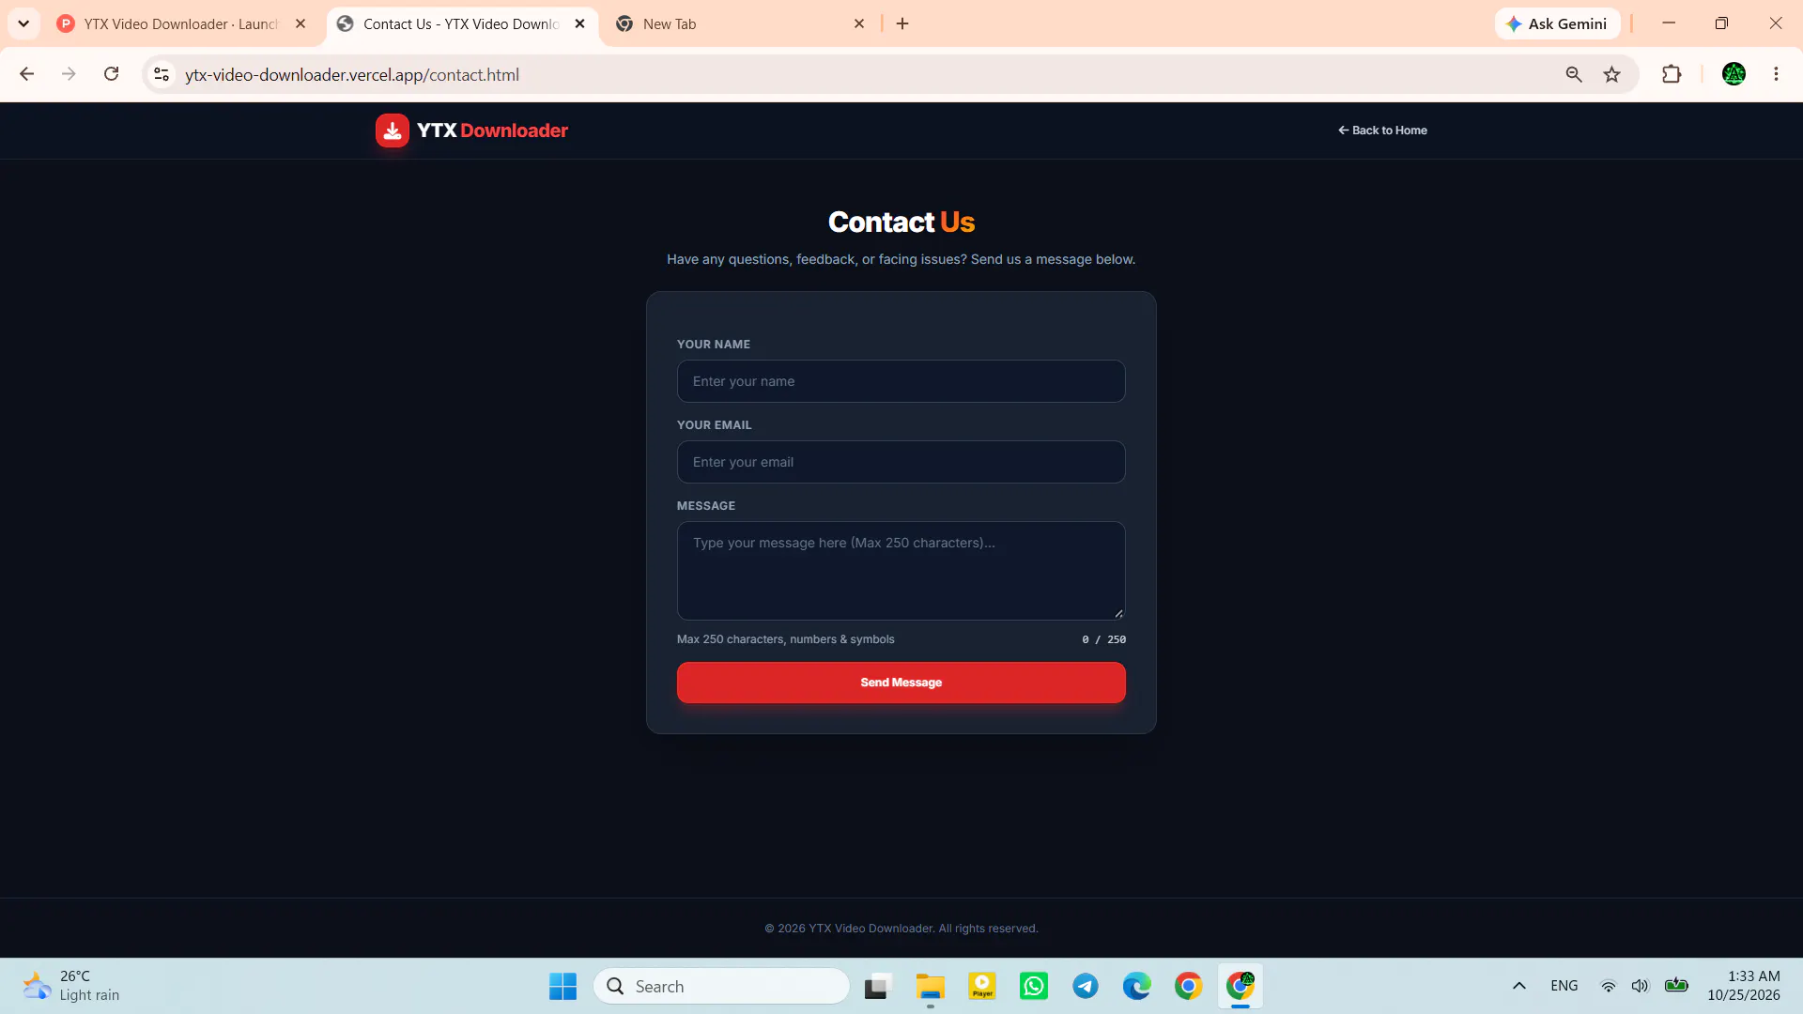Click the browser address bar URL
The width and height of the screenshot is (1803, 1014).
click(352, 74)
